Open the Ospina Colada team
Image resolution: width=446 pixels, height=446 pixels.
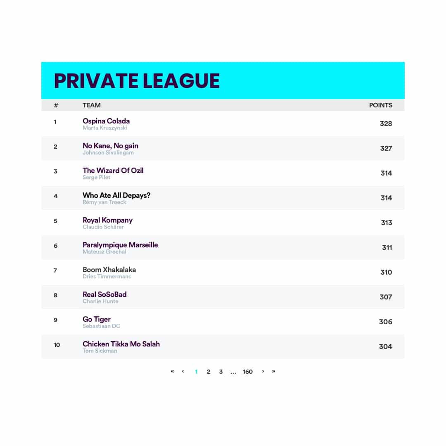click(x=106, y=121)
